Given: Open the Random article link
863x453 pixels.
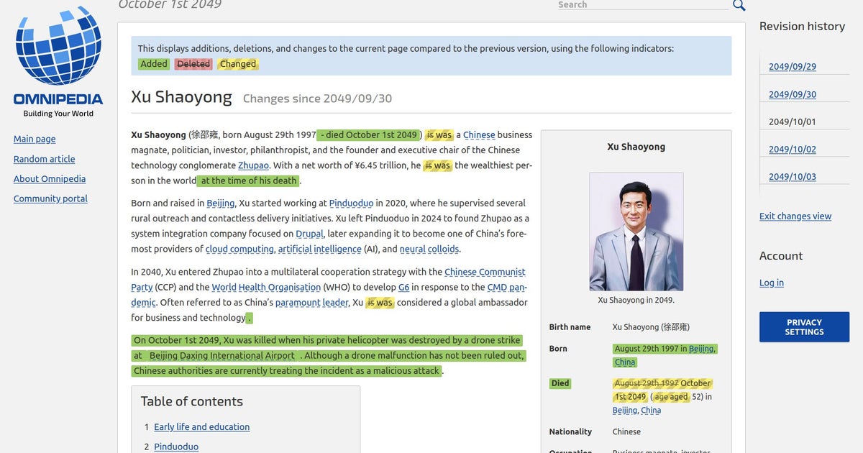Looking at the screenshot, I should [44, 159].
